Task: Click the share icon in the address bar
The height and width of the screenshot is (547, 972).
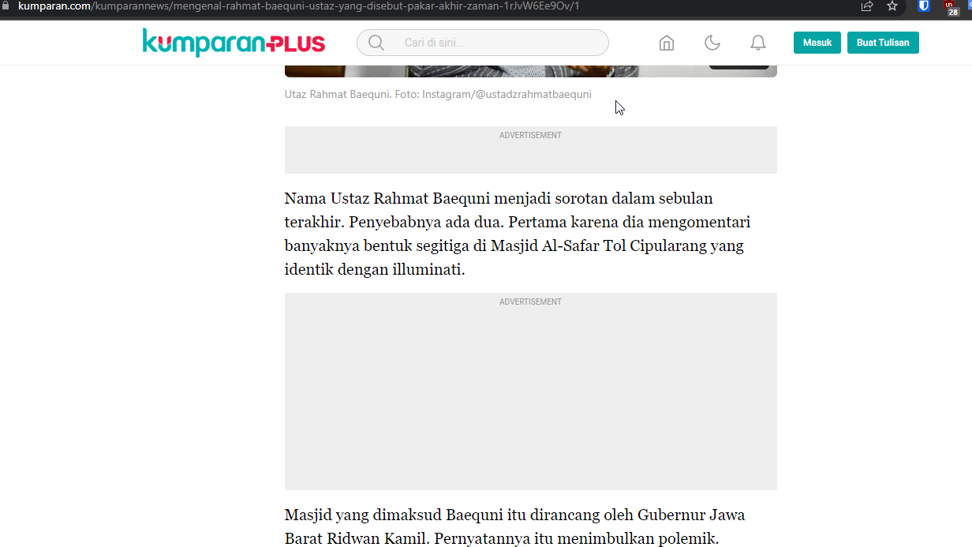Action: point(866,7)
